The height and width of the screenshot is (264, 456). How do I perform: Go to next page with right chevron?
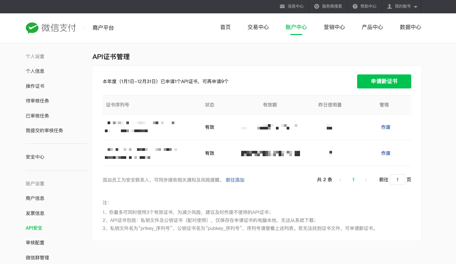(366, 180)
